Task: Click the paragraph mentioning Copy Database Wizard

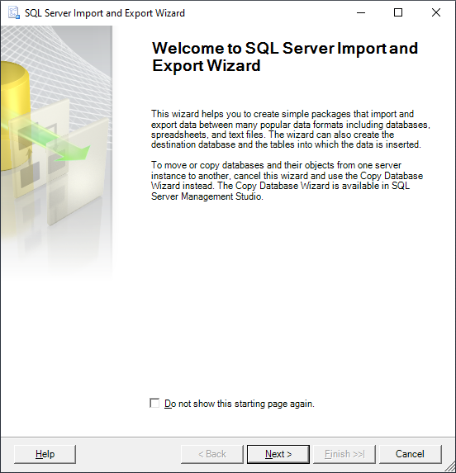Action: pos(287,181)
